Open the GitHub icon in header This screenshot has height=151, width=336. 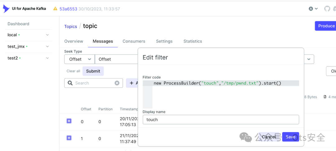[327, 9]
